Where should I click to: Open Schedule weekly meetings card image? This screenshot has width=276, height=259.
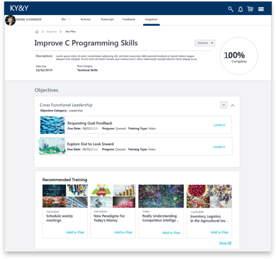(65, 196)
